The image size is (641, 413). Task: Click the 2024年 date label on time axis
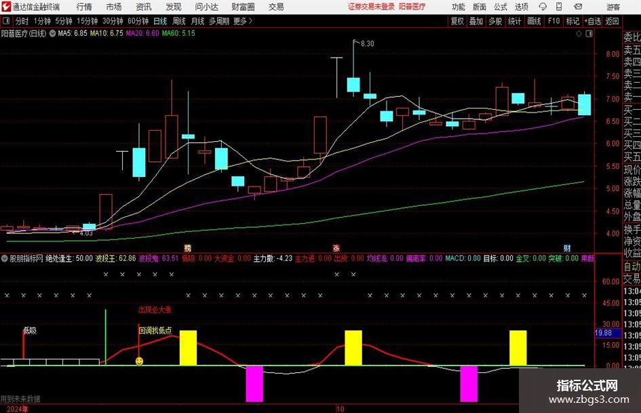18,409
